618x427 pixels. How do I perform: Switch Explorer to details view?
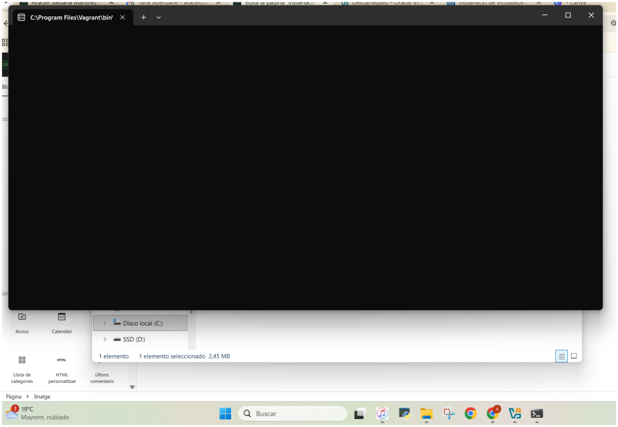(x=561, y=356)
